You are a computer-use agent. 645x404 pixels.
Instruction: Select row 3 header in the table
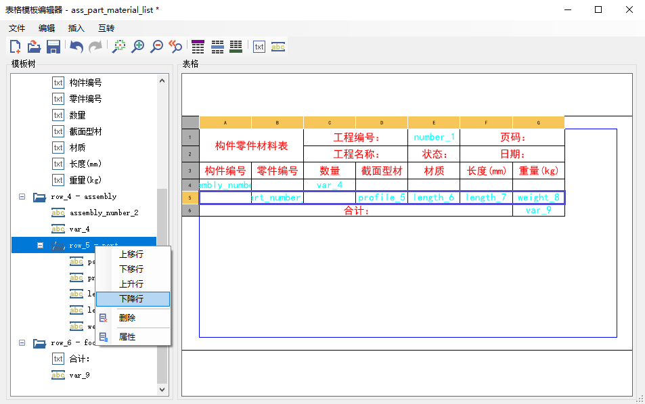[190, 171]
